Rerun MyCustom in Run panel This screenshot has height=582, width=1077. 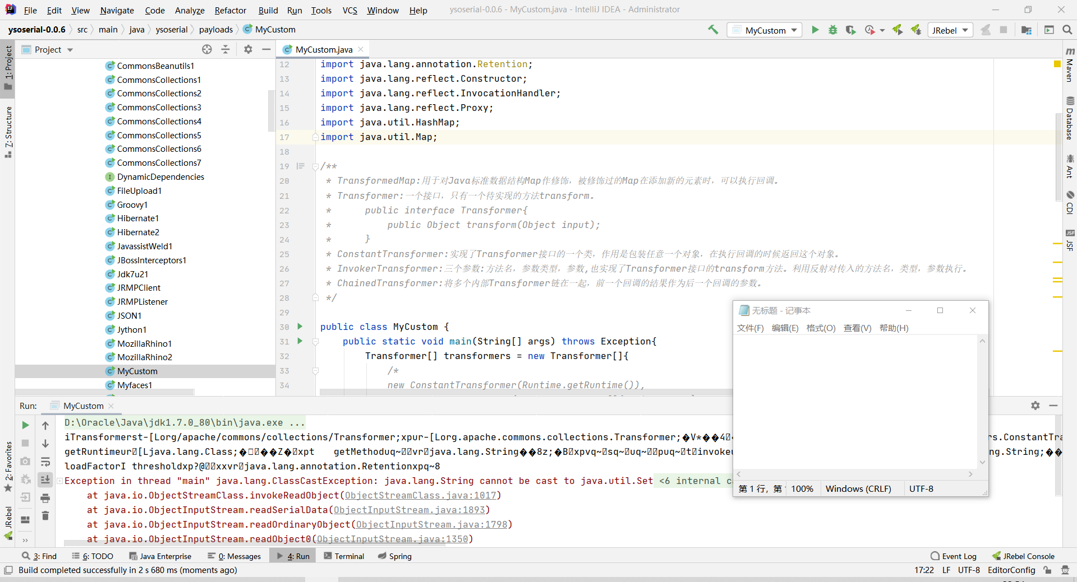(25, 425)
